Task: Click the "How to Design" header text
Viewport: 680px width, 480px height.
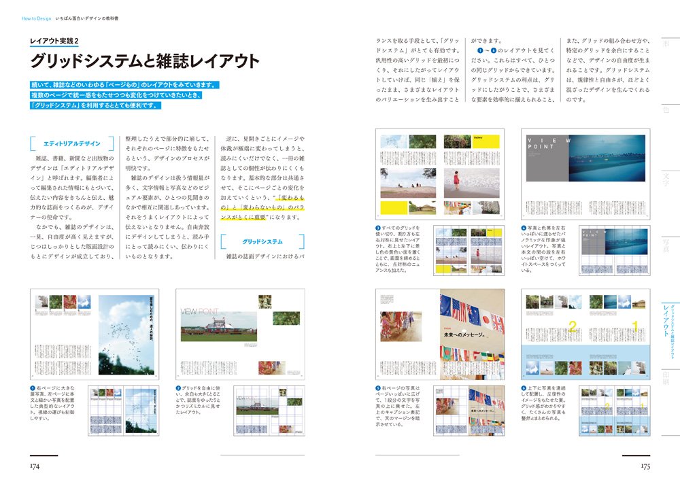Action: pyautogui.click(x=37, y=18)
